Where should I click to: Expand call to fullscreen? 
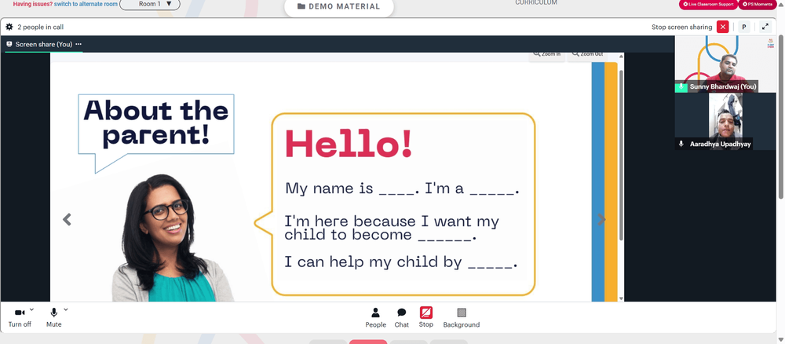[765, 27]
